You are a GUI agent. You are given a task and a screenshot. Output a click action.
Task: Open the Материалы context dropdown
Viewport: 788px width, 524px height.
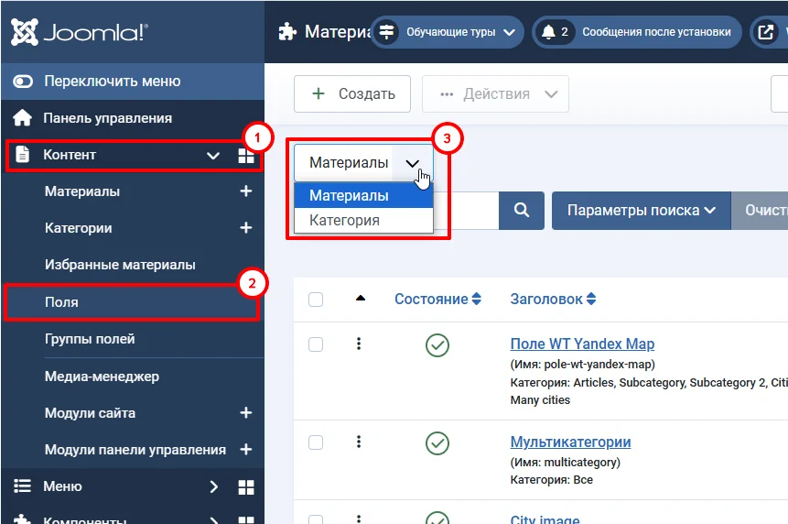point(363,163)
